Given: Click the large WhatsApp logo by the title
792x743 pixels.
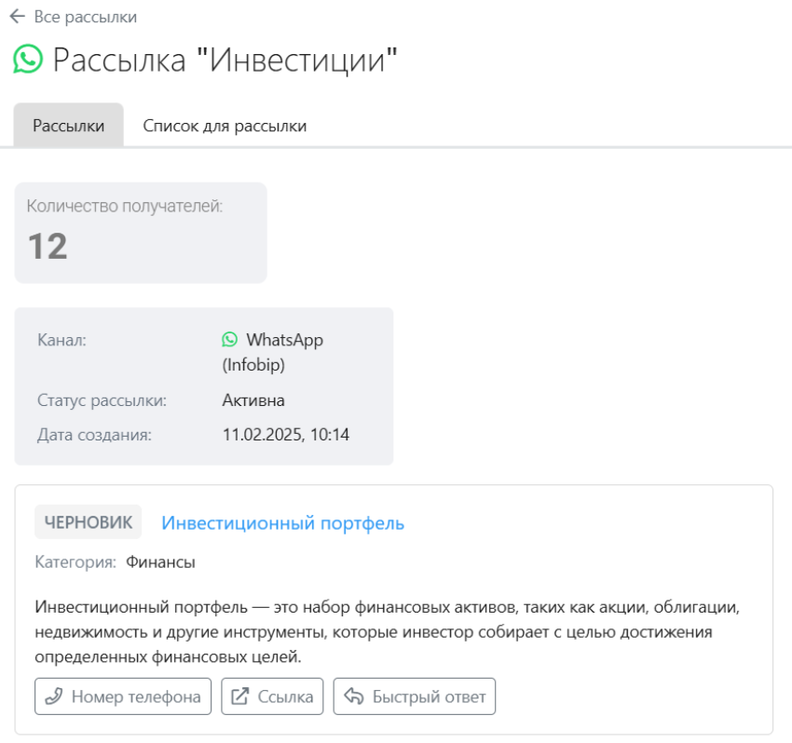Looking at the screenshot, I should [28, 59].
